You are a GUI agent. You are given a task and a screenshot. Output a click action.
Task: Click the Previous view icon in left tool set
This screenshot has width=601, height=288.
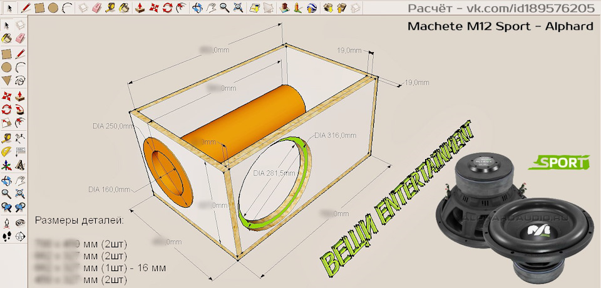point(6,207)
